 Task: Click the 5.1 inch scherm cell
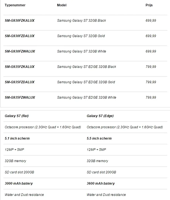(17, 138)
